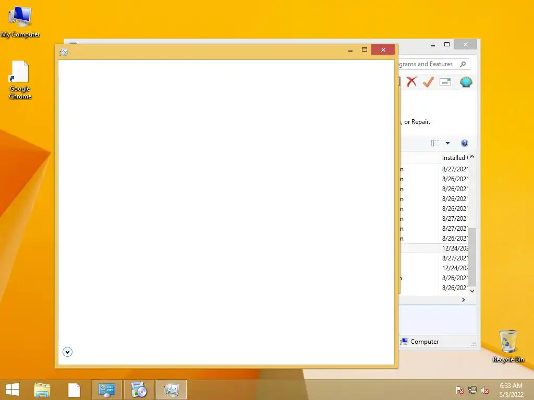Select the Recycle Bin desktop icon
This screenshot has width=534, height=400.
point(508,346)
